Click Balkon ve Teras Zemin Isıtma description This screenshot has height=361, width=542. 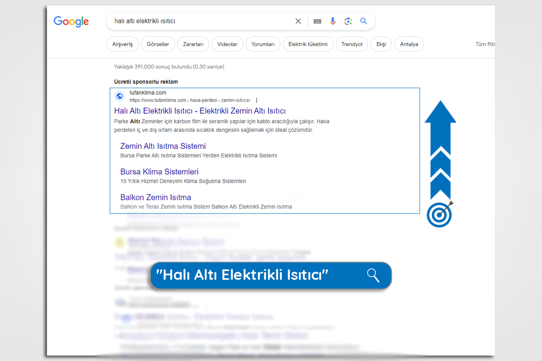coord(206,207)
